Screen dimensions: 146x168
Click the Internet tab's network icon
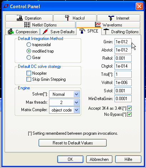click(x=111, y=18)
